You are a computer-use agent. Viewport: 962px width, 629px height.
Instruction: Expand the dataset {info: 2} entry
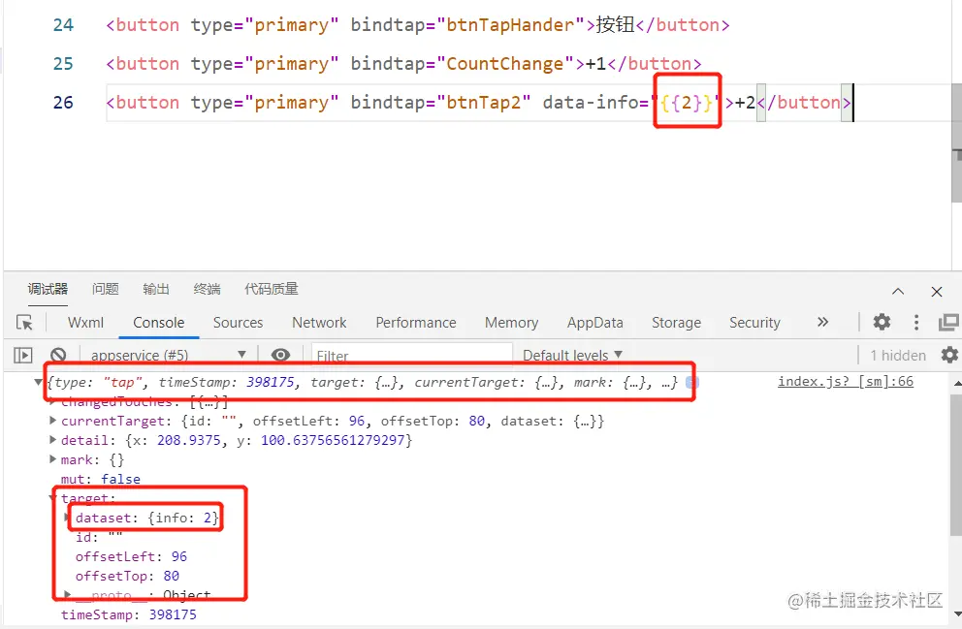coord(68,518)
